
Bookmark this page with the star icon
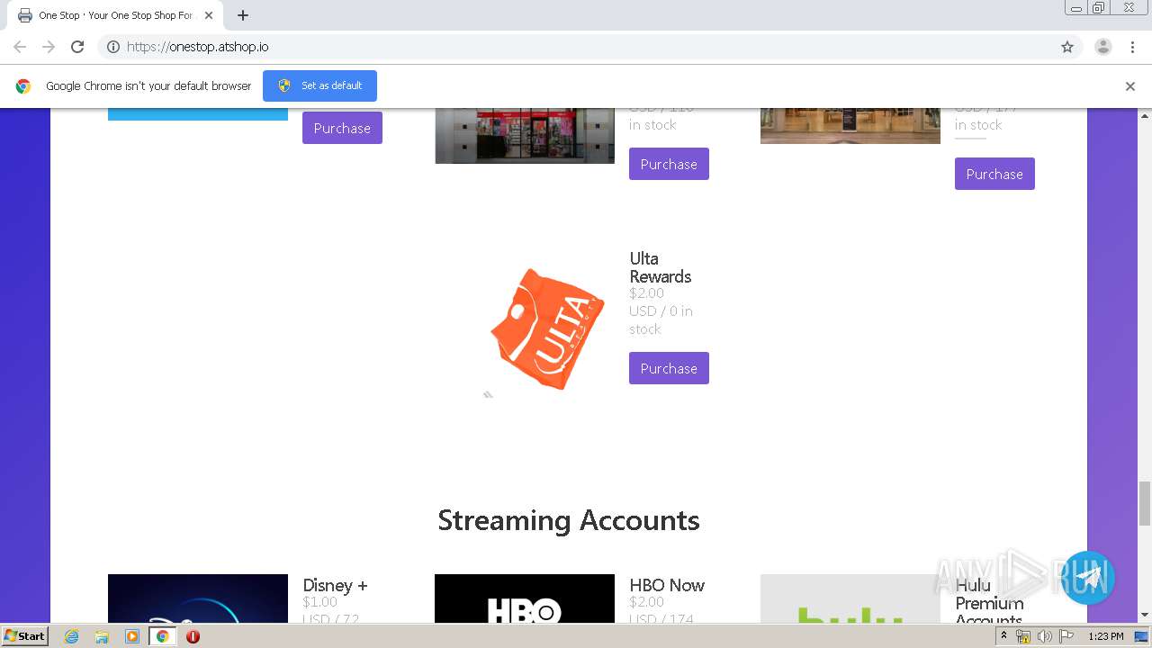[1067, 47]
